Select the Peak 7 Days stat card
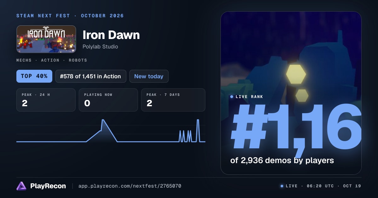The height and width of the screenshot is (198, 378). tap(173, 100)
